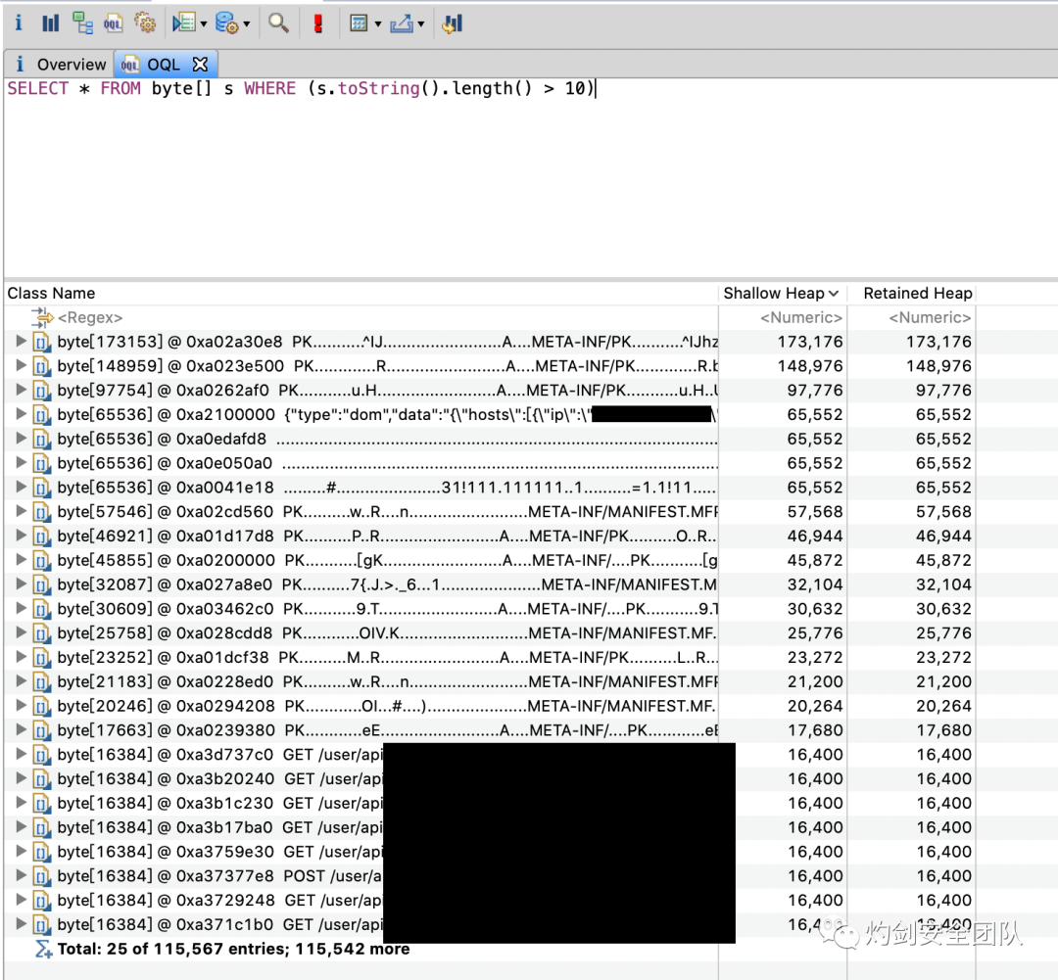This screenshot has width=1058, height=980.
Task: Expand the byte[57546] @ 0xa02cd560 row
Action: [x=21, y=511]
